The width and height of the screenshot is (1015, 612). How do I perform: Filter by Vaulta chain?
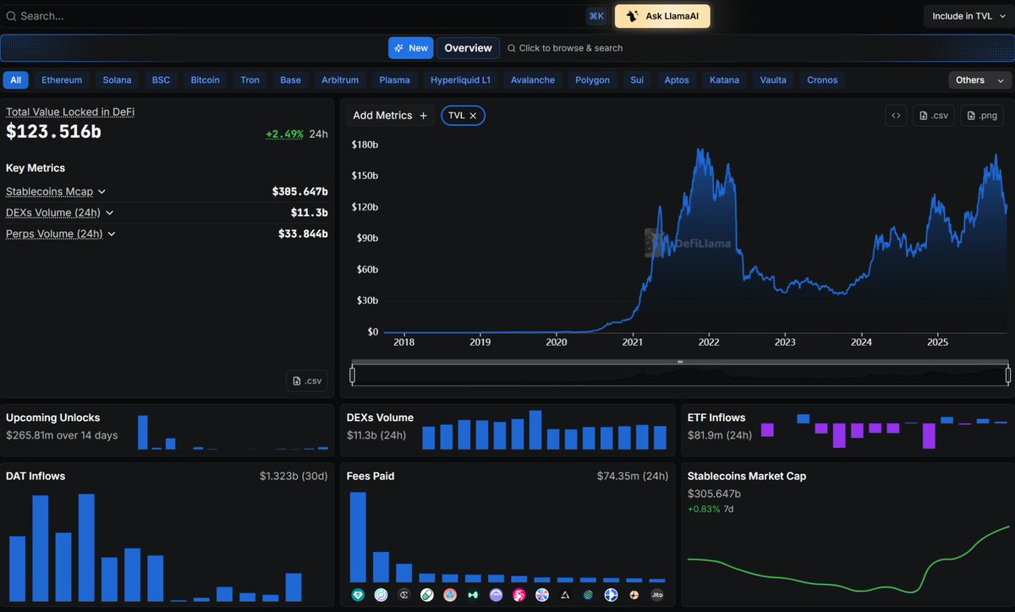click(x=773, y=80)
